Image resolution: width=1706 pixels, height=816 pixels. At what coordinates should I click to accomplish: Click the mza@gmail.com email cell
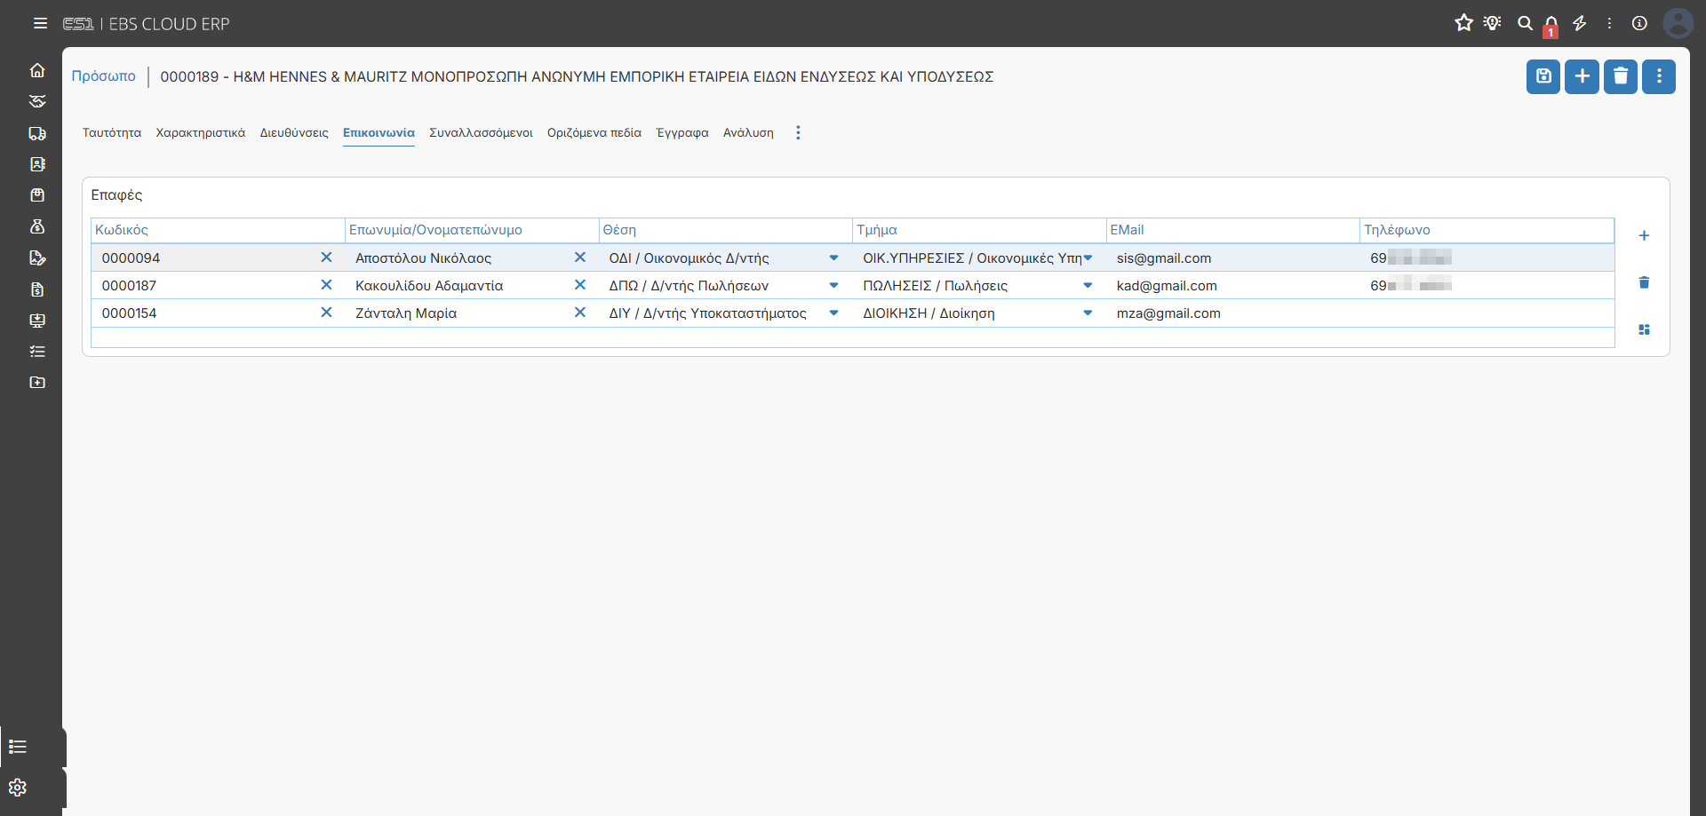click(1232, 313)
